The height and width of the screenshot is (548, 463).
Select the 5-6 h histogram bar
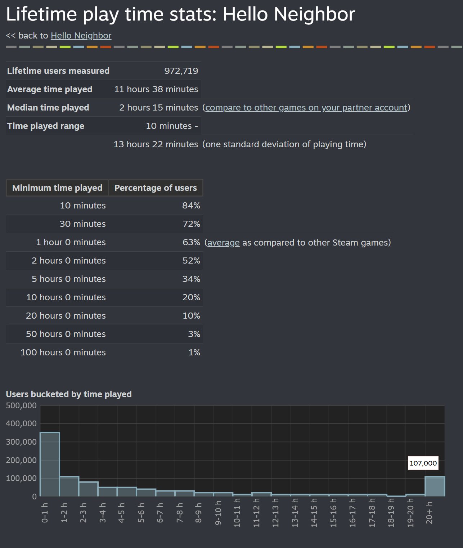[x=146, y=493]
